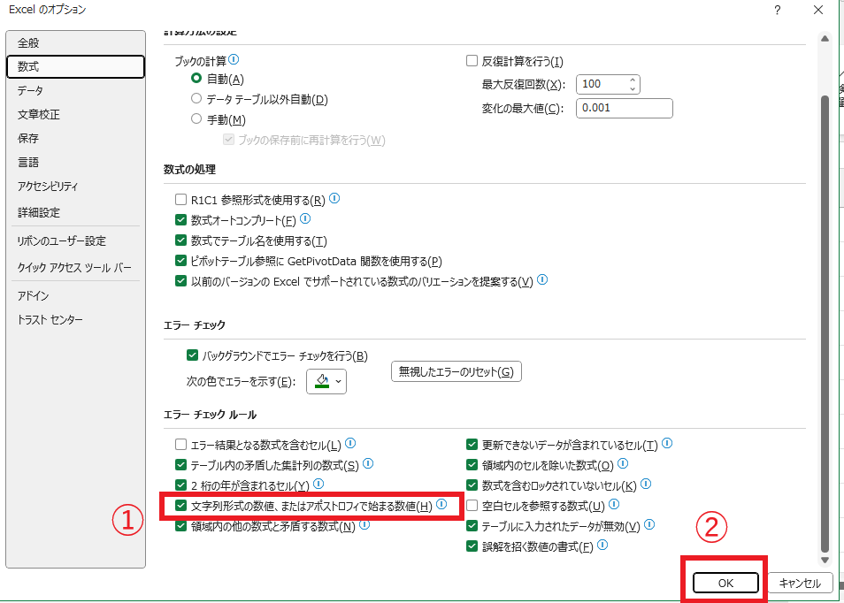Image resolution: width=844 pixels, height=603 pixels.
Task: Toggle 2桁の年が含まれるセル checkbox
Action: point(180,485)
